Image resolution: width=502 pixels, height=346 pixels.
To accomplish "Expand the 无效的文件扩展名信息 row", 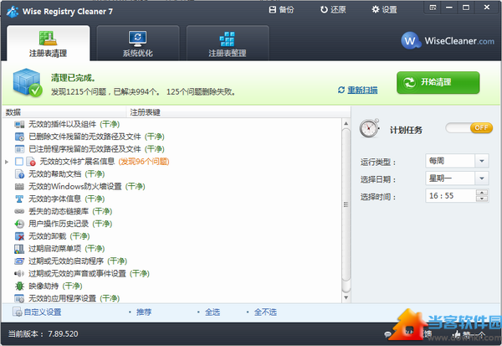I will (7, 162).
